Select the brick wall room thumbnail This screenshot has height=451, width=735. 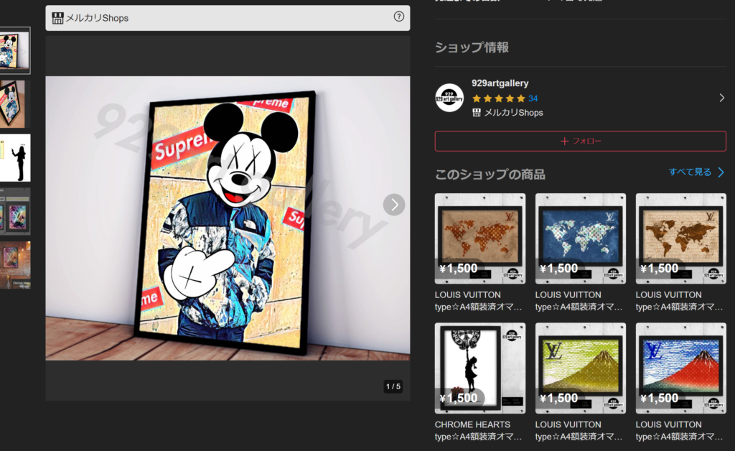click(x=14, y=264)
